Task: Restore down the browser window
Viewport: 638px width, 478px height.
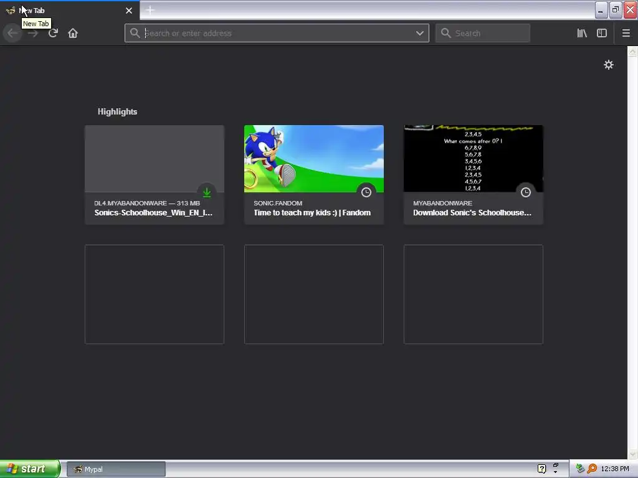Action: (616, 10)
